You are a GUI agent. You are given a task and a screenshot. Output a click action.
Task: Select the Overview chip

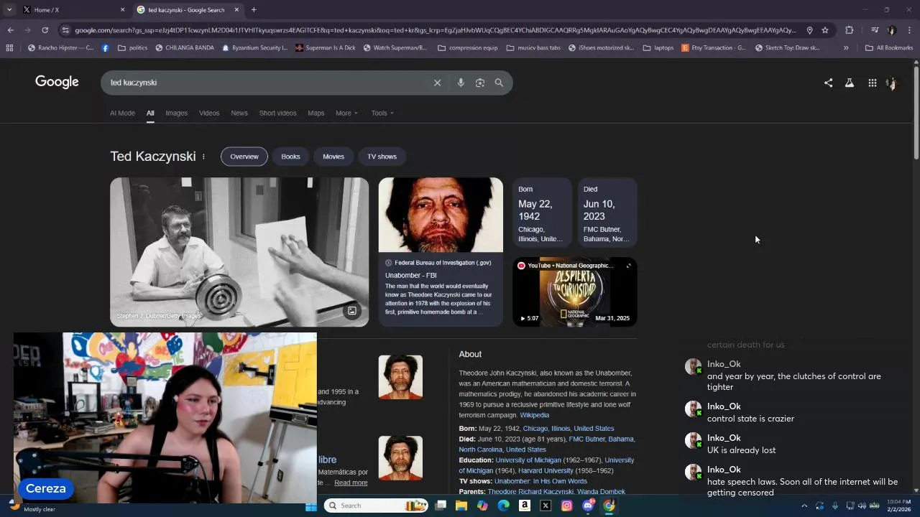(x=244, y=157)
